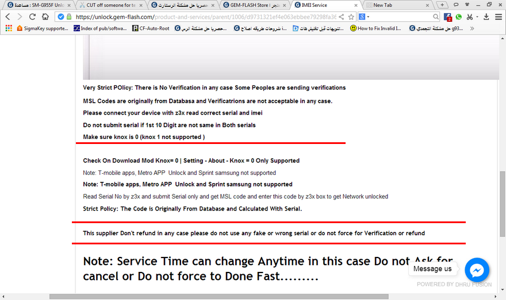Click 'Do not submit serial if 1st 10 Digit' line
Image resolution: width=506 pixels, height=300 pixels.
[x=169, y=125]
